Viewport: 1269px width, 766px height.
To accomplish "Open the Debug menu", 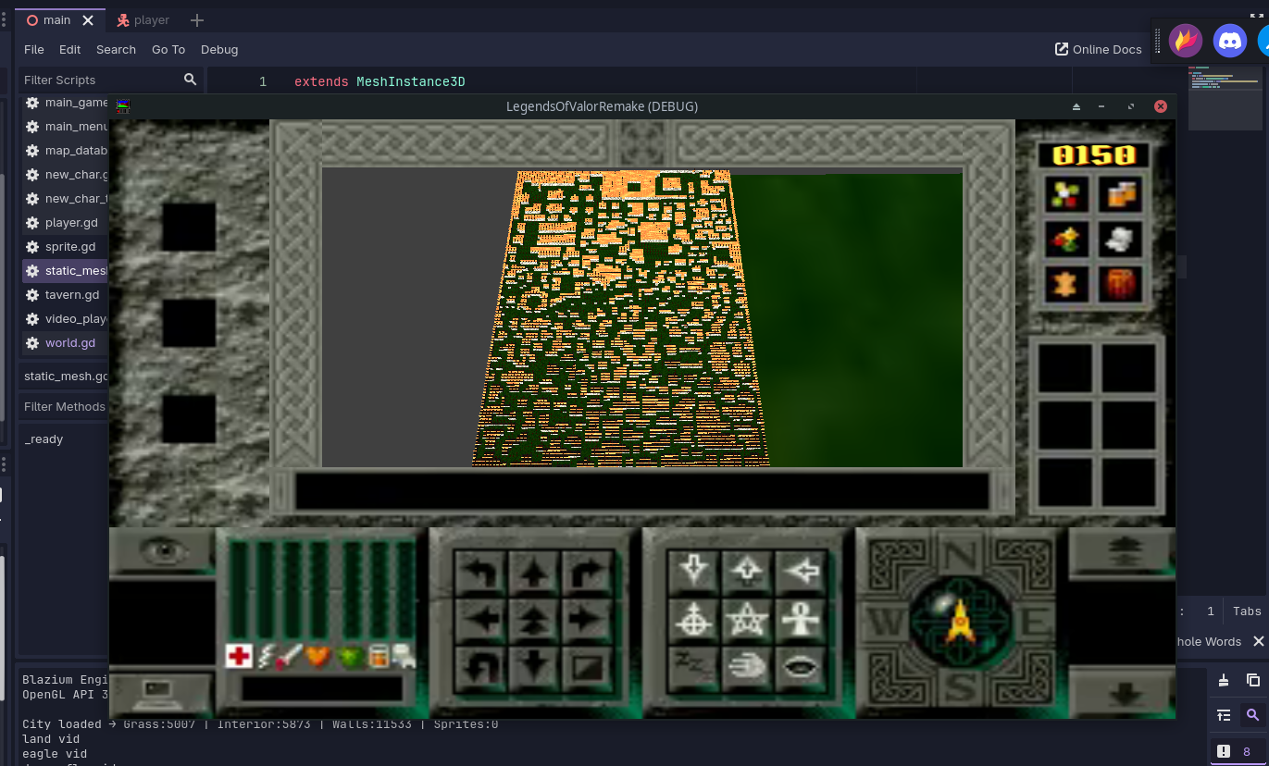I will pyautogui.click(x=219, y=49).
